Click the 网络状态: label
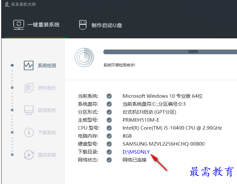Screen dimensions: 237x184 coord(88,160)
